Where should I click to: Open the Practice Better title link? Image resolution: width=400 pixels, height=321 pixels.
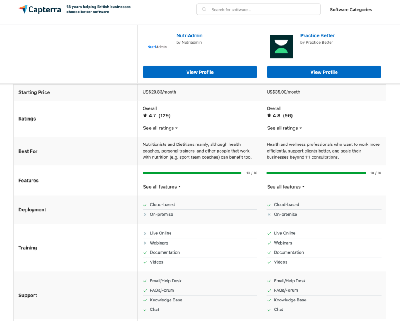pos(317,35)
